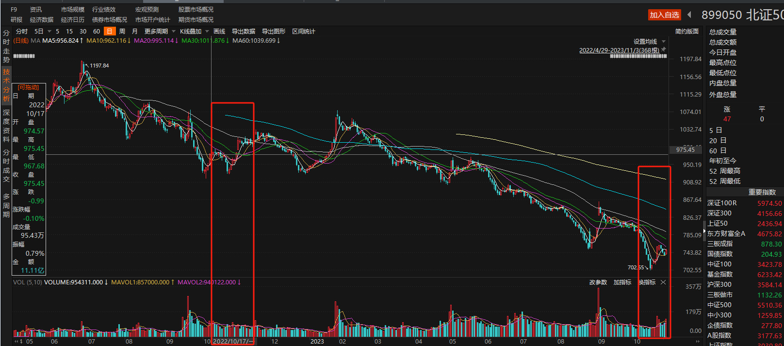Click the left arrow before 899050
This screenshot has width=784, height=346.
point(689,15)
